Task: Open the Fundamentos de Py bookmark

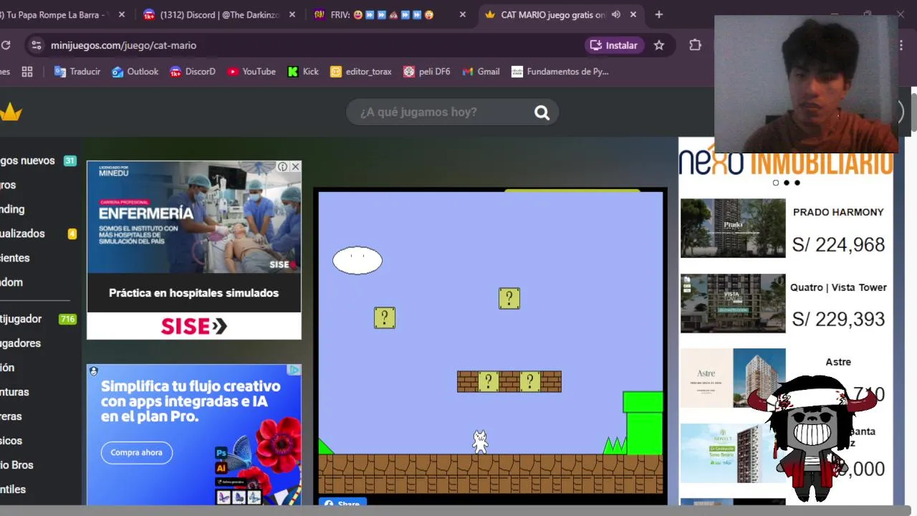Action: pos(560,72)
